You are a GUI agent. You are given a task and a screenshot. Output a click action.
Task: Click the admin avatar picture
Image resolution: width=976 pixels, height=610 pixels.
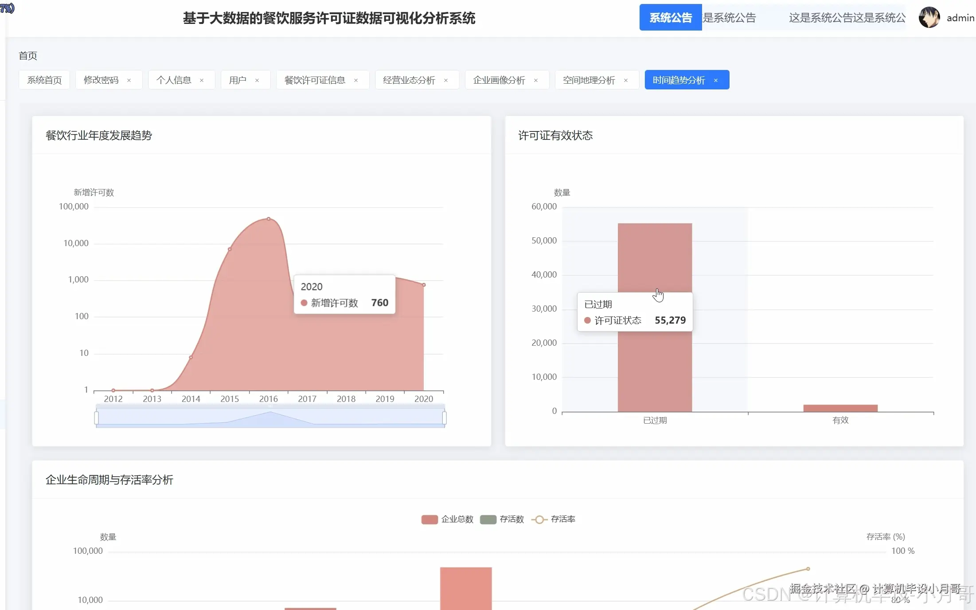point(929,18)
